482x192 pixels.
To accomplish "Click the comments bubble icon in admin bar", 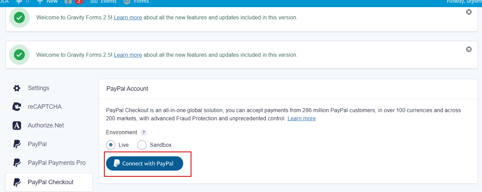I will pos(19,2).
